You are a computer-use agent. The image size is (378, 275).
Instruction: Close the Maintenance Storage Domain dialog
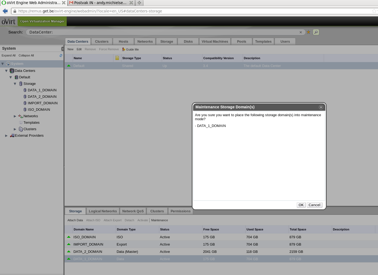(321, 107)
